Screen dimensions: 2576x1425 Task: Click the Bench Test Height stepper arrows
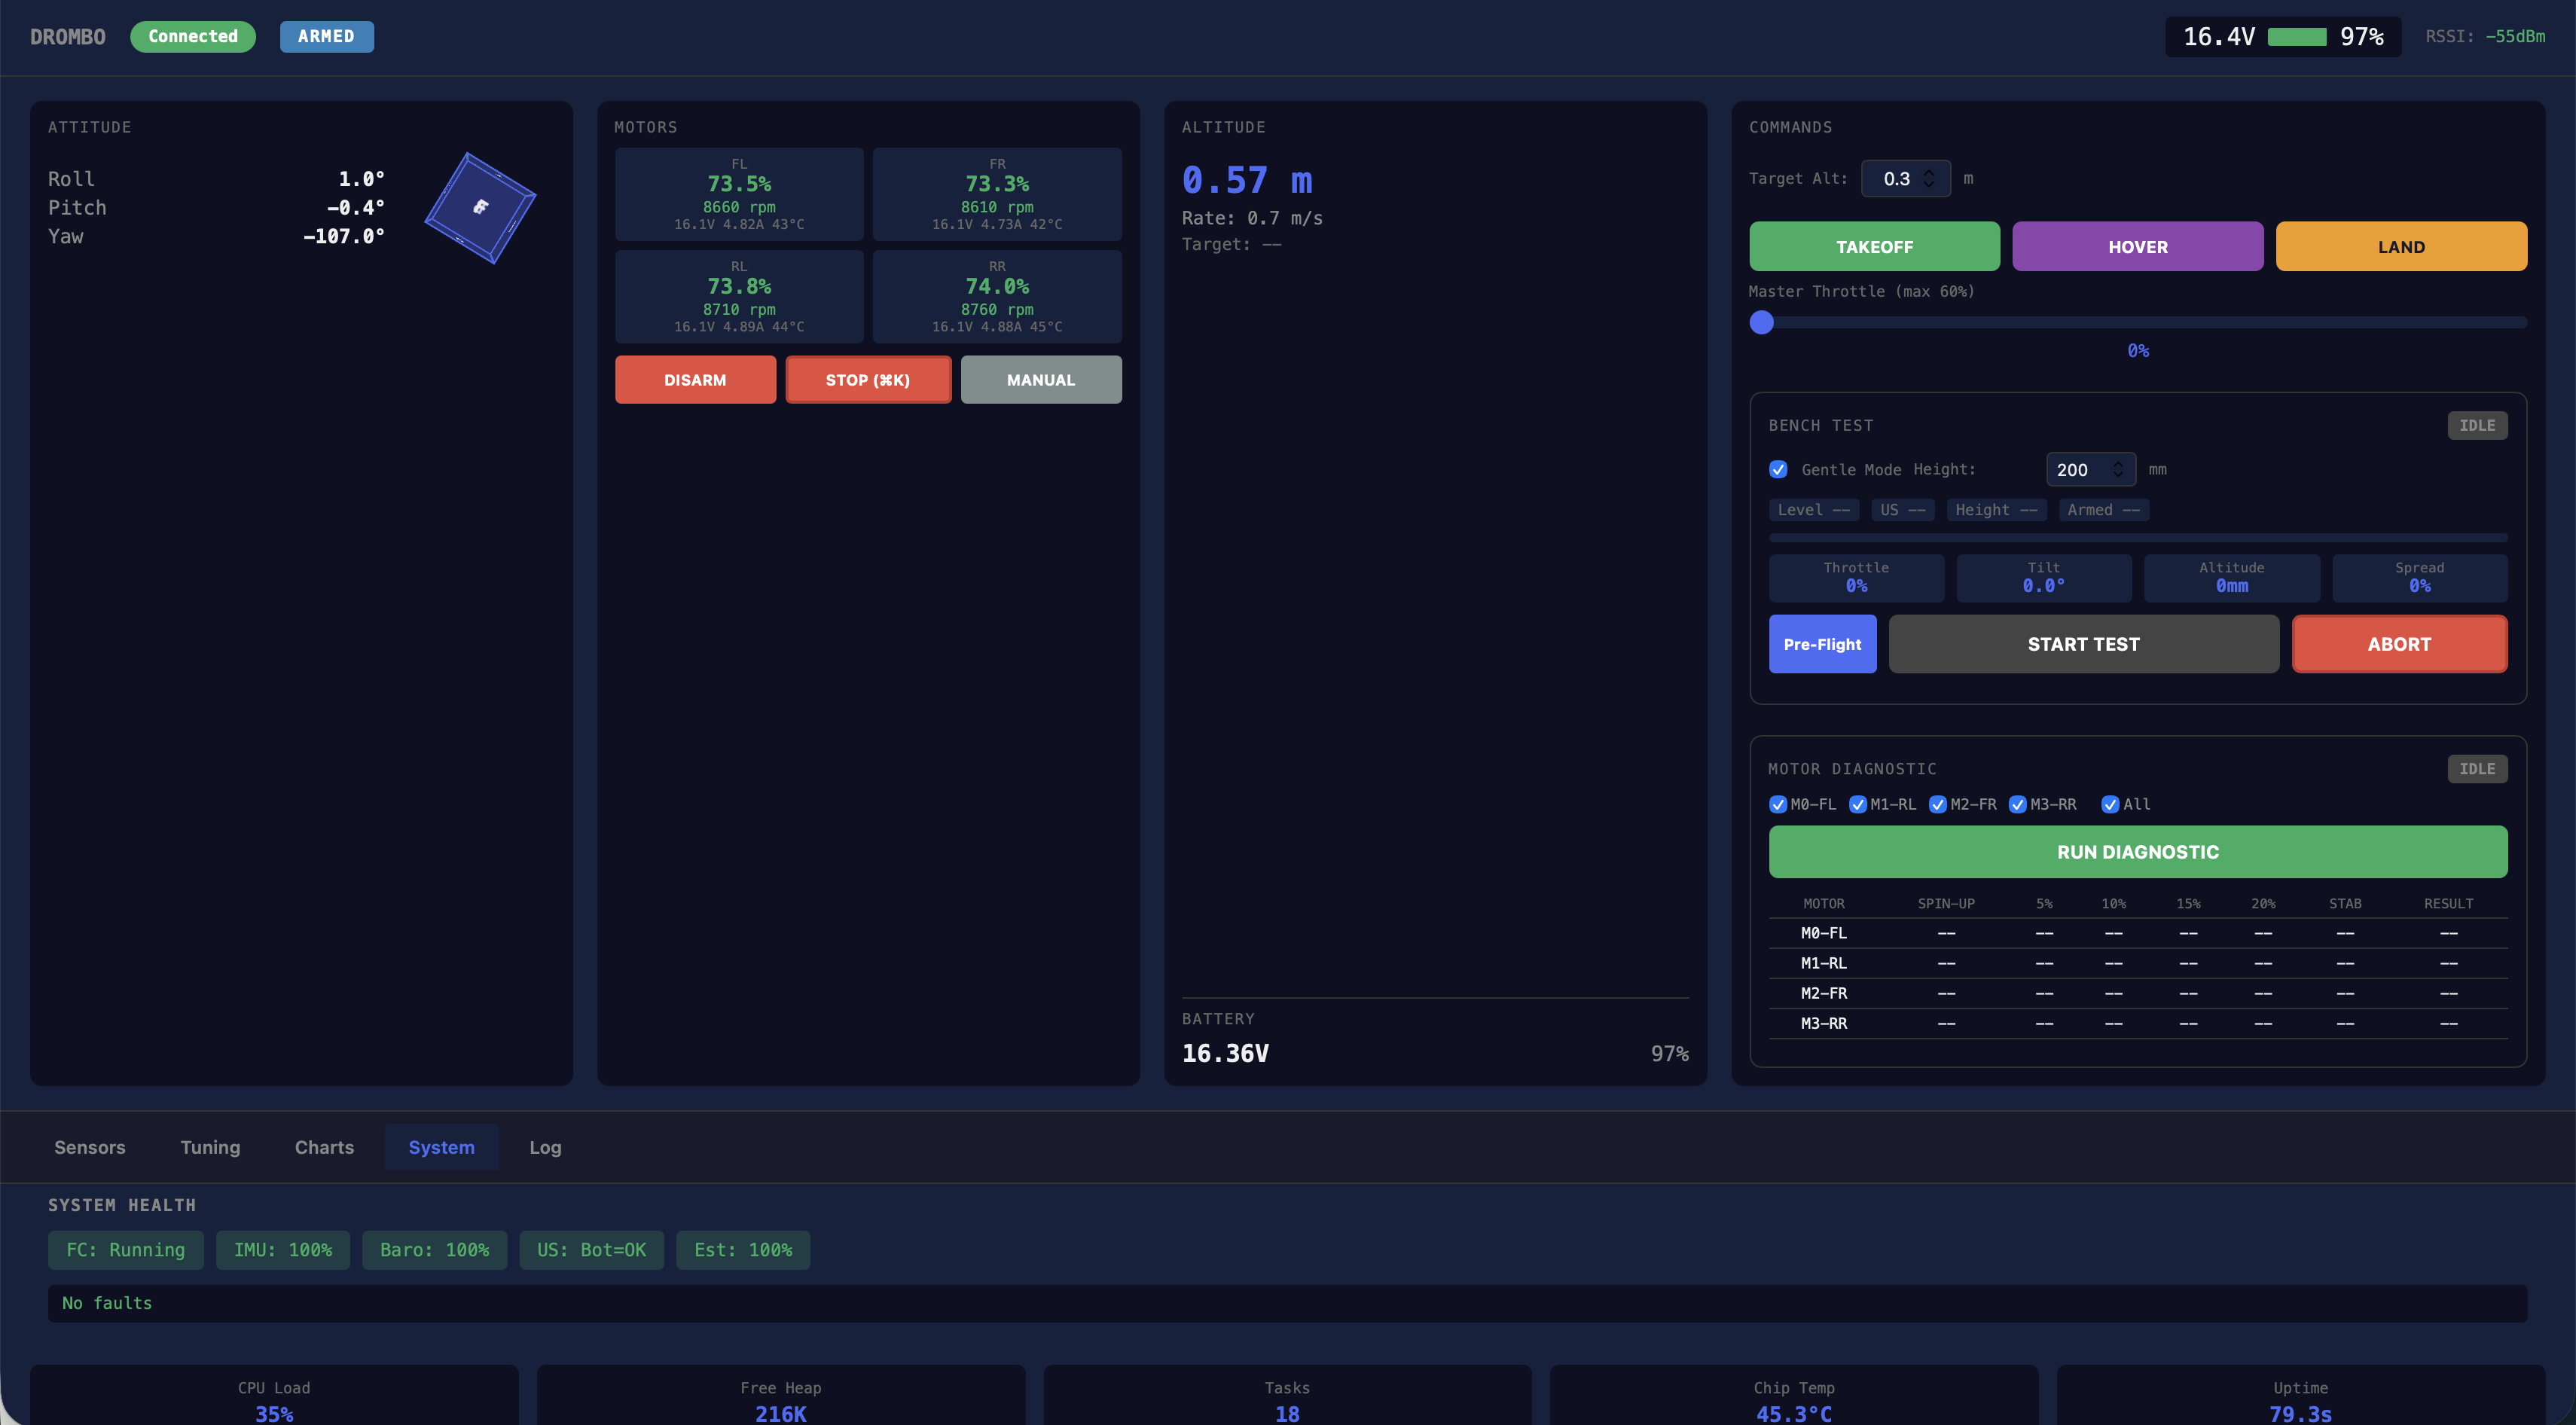(2118, 469)
